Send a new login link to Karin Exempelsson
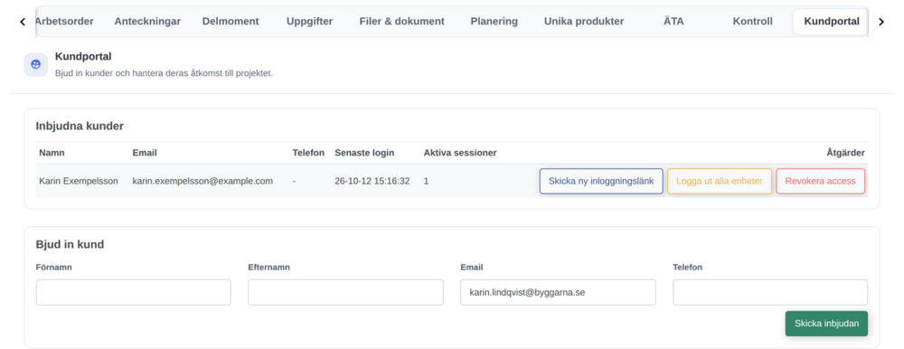The width and height of the screenshot is (904, 349). tap(601, 181)
